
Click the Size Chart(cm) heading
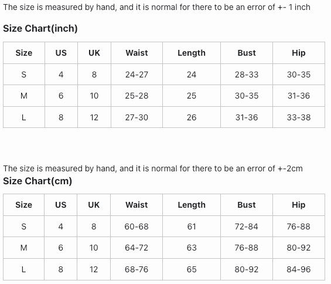tap(37, 181)
